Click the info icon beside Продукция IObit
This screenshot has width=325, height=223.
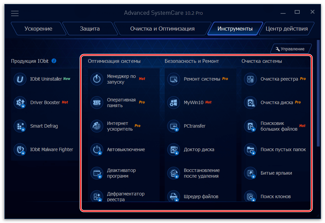(x=54, y=61)
